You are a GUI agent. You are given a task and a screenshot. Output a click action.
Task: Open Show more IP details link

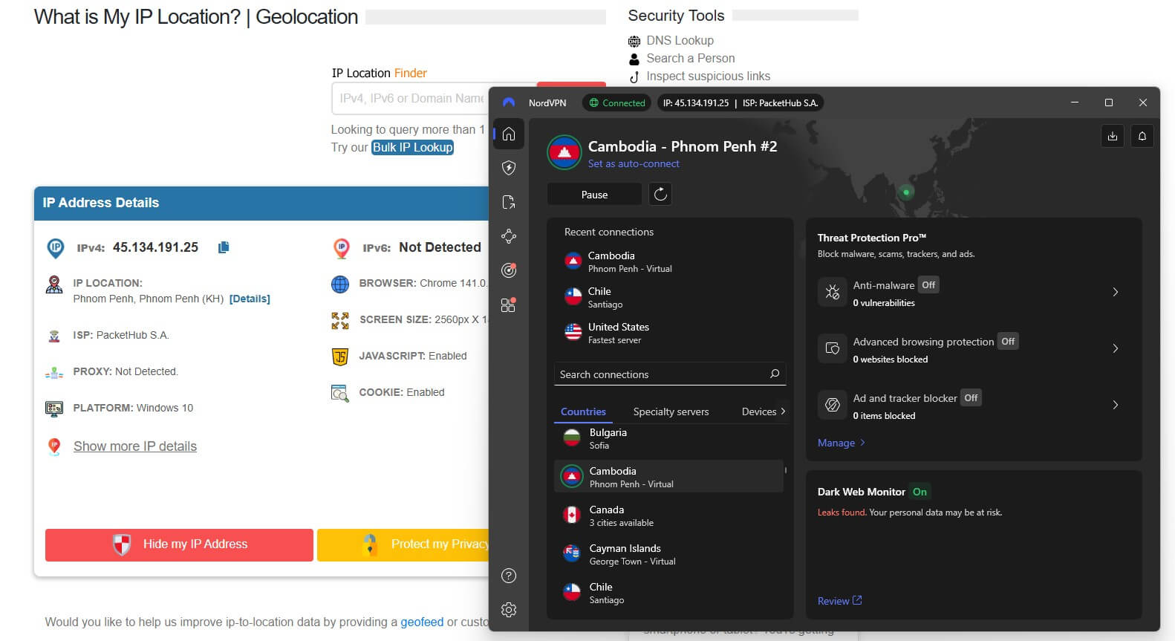pos(135,446)
